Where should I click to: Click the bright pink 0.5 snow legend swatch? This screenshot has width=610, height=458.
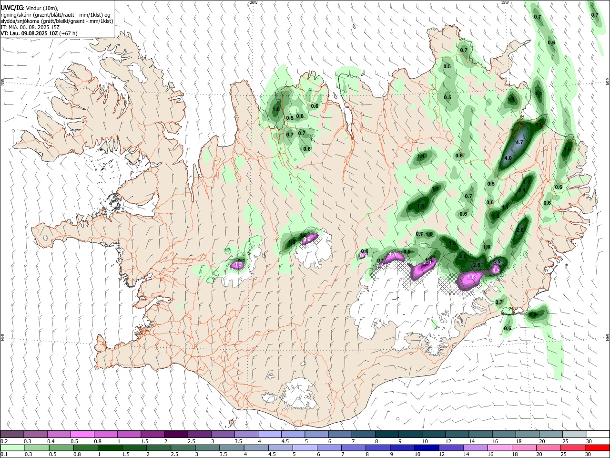coord(82,434)
